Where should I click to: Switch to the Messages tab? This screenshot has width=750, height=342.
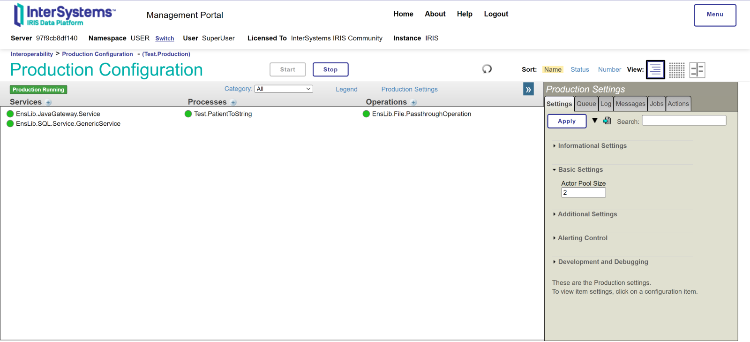[630, 104]
